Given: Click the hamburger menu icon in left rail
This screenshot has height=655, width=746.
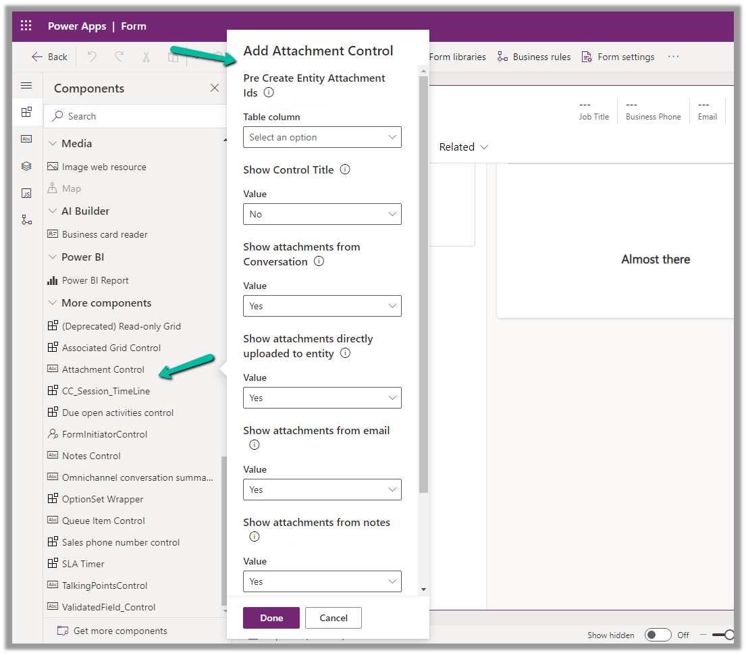Looking at the screenshot, I should coord(26,86).
